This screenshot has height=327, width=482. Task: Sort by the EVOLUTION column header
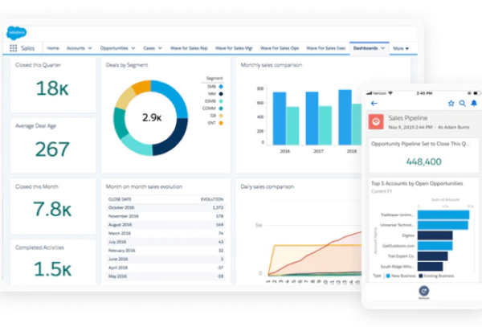212,199
